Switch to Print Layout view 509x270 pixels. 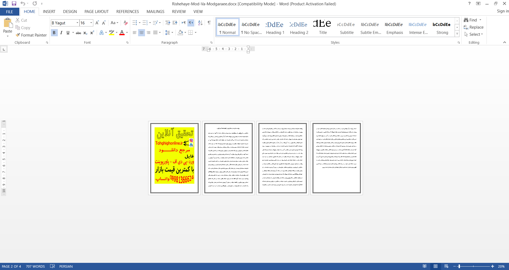(436, 266)
